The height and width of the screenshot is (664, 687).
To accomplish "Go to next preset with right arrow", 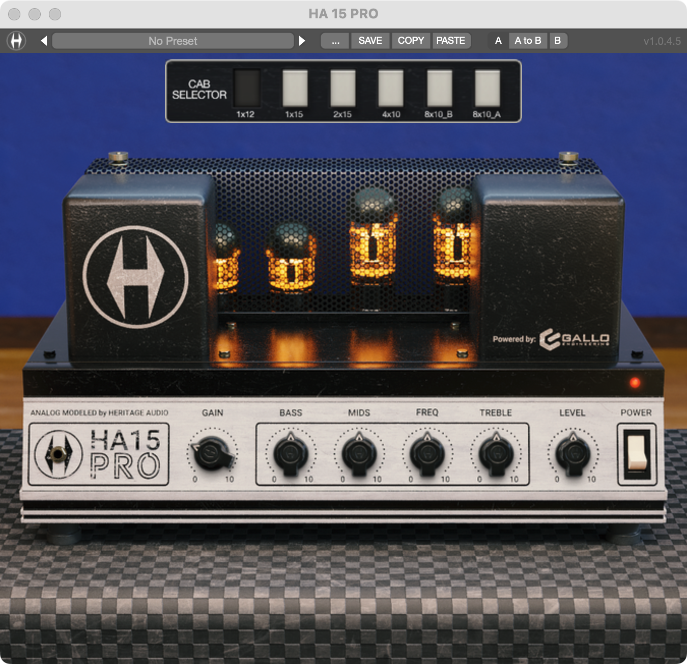I will [302, 41].
